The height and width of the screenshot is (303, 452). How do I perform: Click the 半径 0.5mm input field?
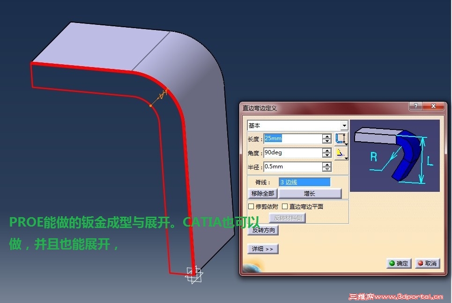click(x=293, y=167)
